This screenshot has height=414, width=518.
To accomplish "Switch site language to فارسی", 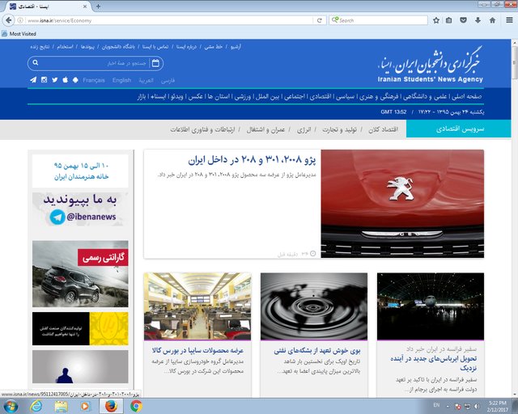I will click(168, 80).
